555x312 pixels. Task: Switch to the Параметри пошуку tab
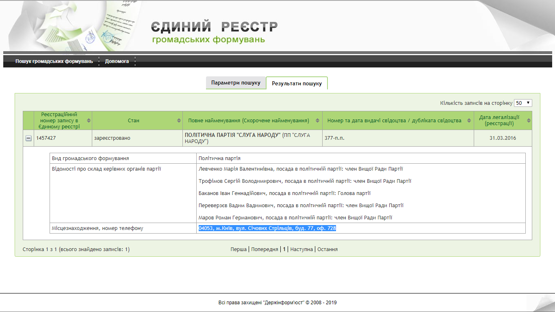tap(236, 82)
